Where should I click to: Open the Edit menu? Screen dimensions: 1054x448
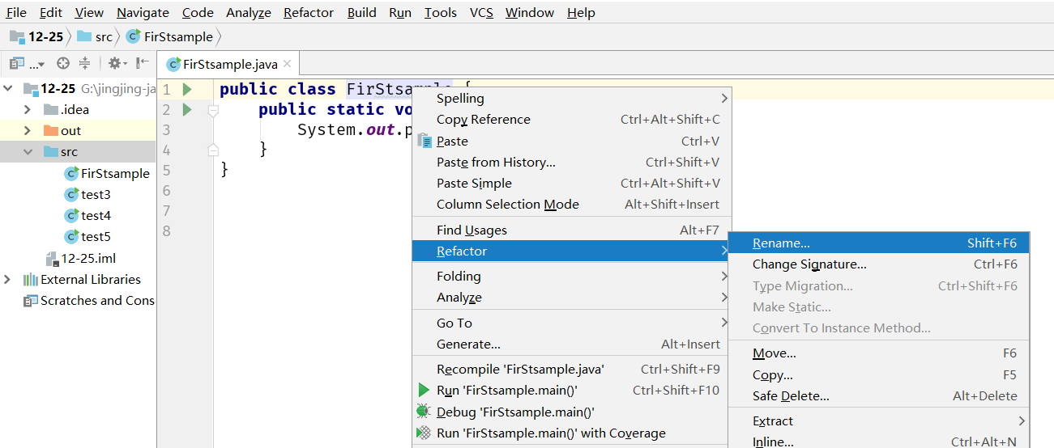coord(51,13)
